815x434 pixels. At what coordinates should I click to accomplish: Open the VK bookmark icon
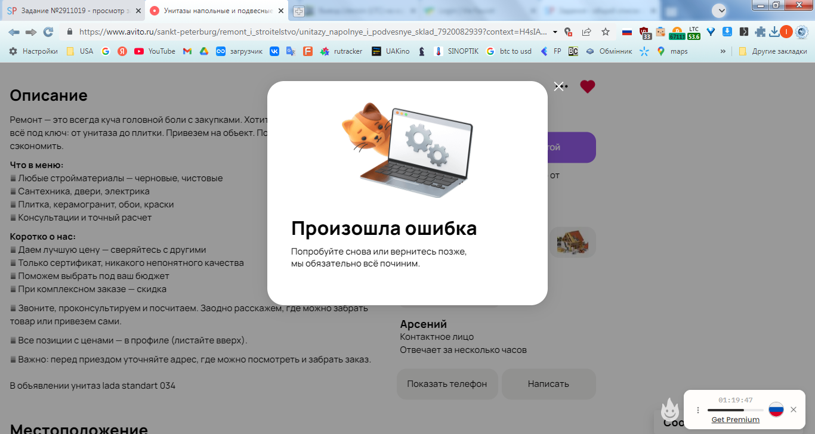click(x=274, y=51)
